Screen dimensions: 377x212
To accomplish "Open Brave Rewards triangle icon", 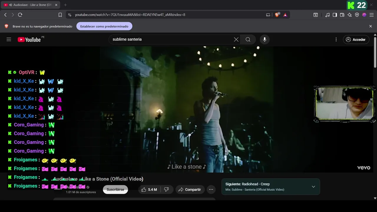I will [x=285, y=15].
